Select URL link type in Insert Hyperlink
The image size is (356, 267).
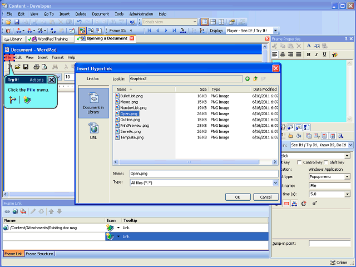93,131
